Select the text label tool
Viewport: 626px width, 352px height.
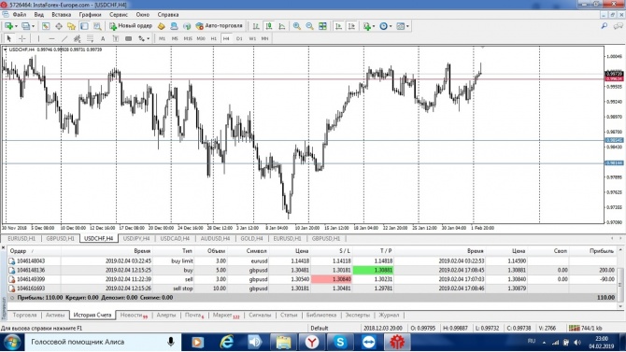click(103, 38)
